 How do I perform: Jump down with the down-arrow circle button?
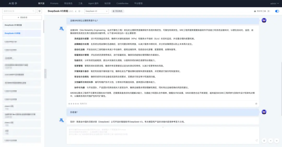coord(277,141)
